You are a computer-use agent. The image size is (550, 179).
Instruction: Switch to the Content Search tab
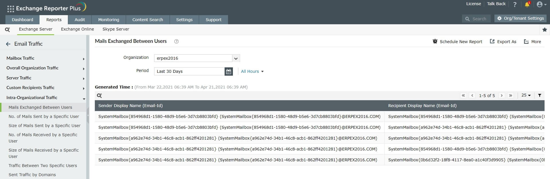(x=148, y=20)
